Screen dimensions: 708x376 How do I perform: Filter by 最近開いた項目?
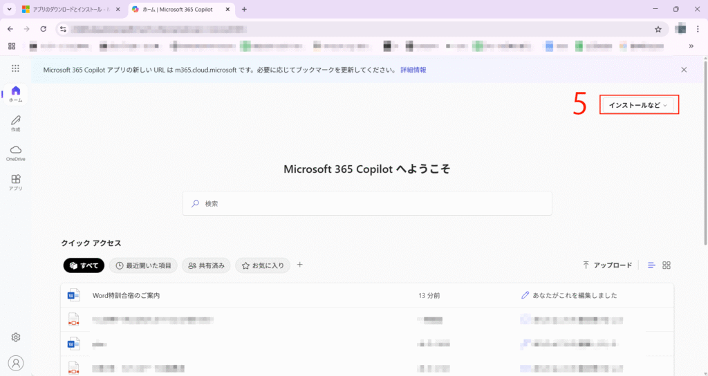pyautogui.click(x=144, y=265)
